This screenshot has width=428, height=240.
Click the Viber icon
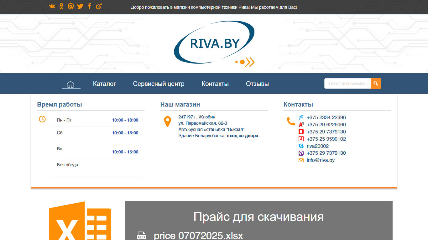pyautogui.click(x=301, y=153)
